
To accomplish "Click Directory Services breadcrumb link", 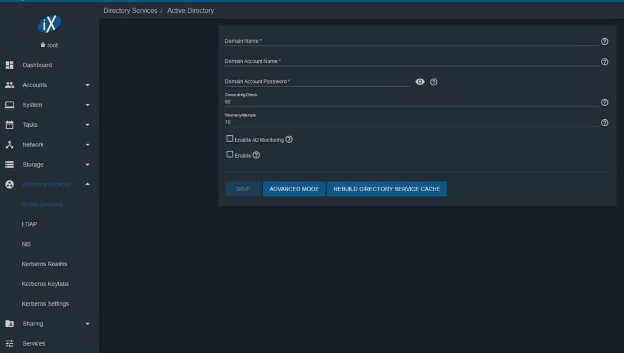I will tap(130, 11).
